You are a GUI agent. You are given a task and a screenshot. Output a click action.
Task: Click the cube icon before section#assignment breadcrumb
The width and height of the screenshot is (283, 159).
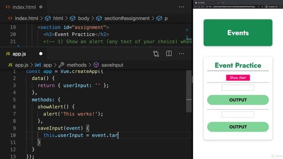[99, 19]
